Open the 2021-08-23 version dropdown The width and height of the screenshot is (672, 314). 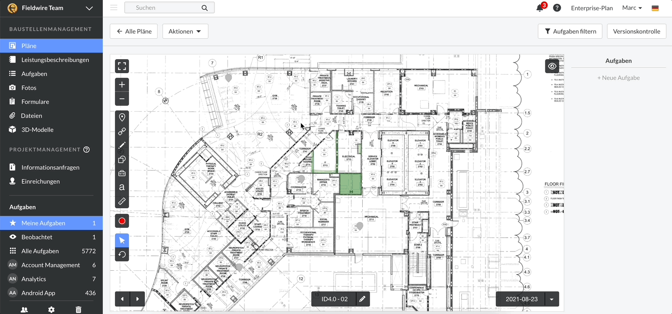pos(552,300)
